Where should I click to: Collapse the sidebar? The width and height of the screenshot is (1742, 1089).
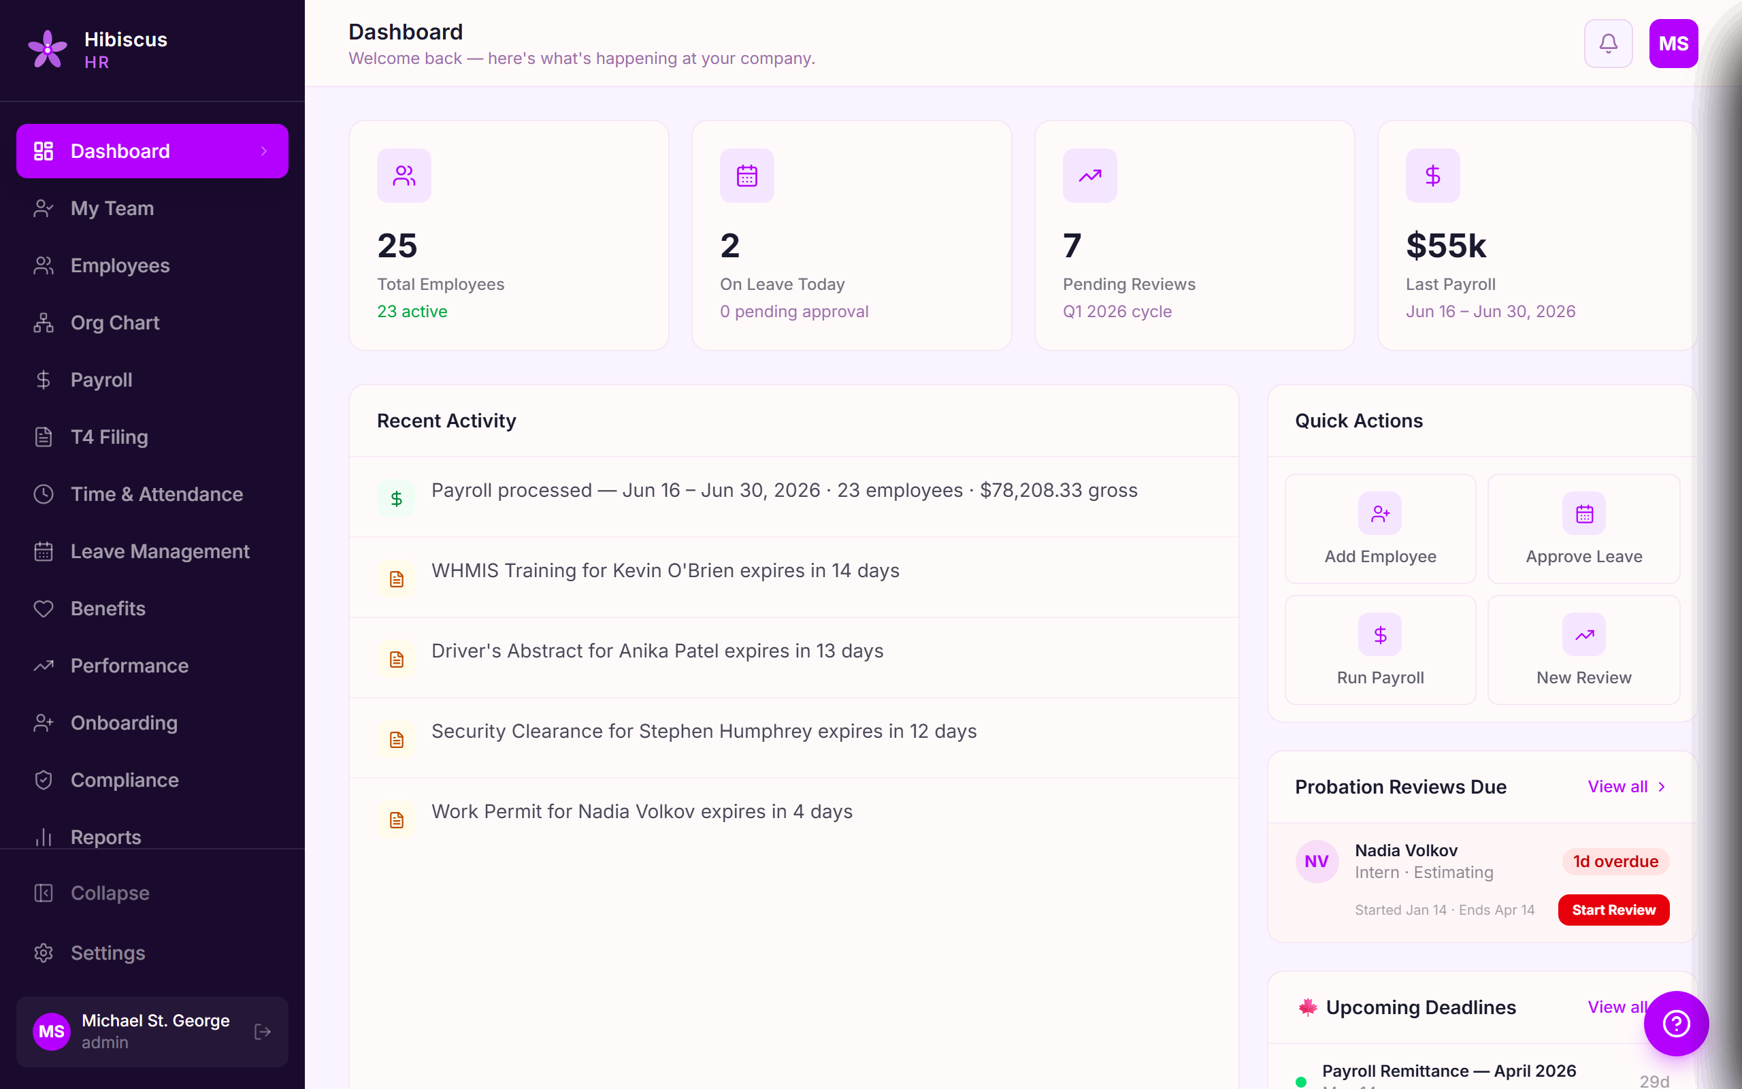pyautogui.click(x=110, y=893)
